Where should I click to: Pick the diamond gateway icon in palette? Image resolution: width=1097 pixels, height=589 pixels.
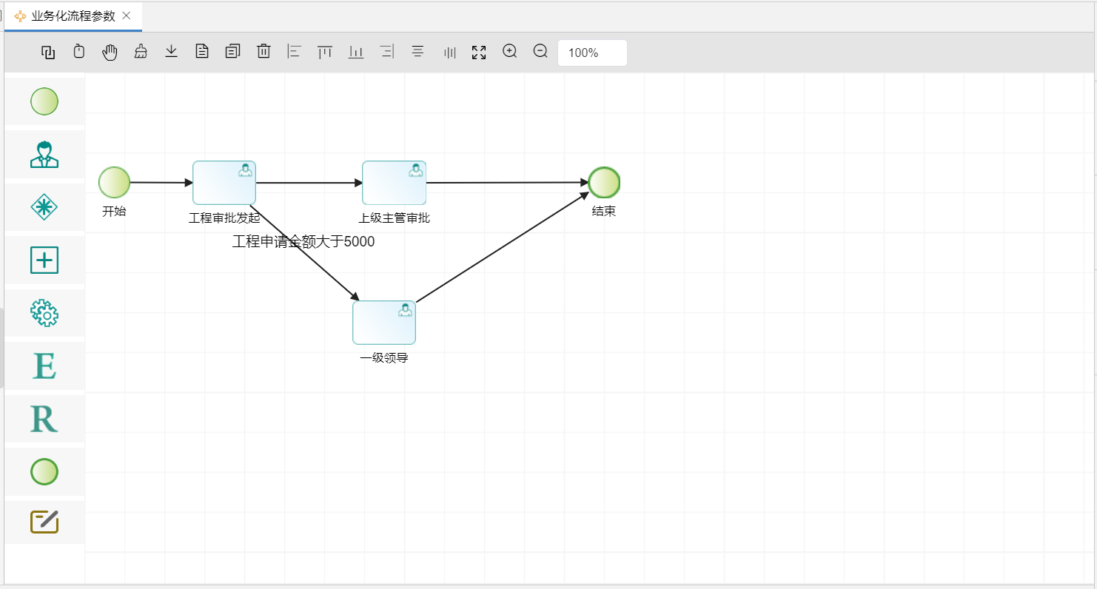tap(44, 207)
